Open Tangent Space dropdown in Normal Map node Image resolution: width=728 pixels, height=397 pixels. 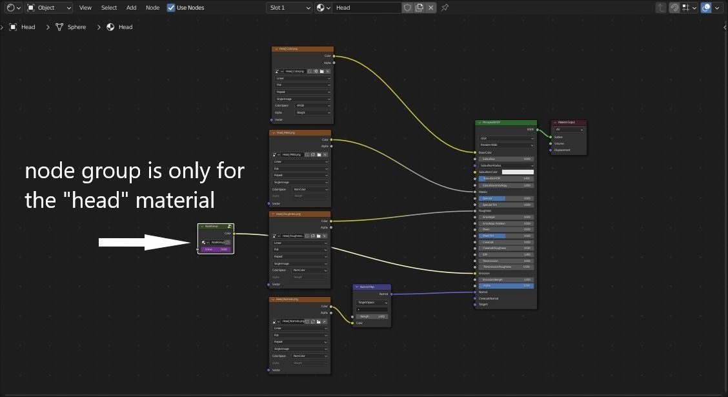(372, 302)
